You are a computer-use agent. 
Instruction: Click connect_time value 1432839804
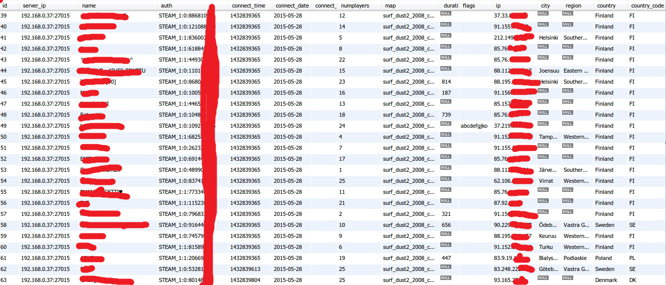[245, 280]
